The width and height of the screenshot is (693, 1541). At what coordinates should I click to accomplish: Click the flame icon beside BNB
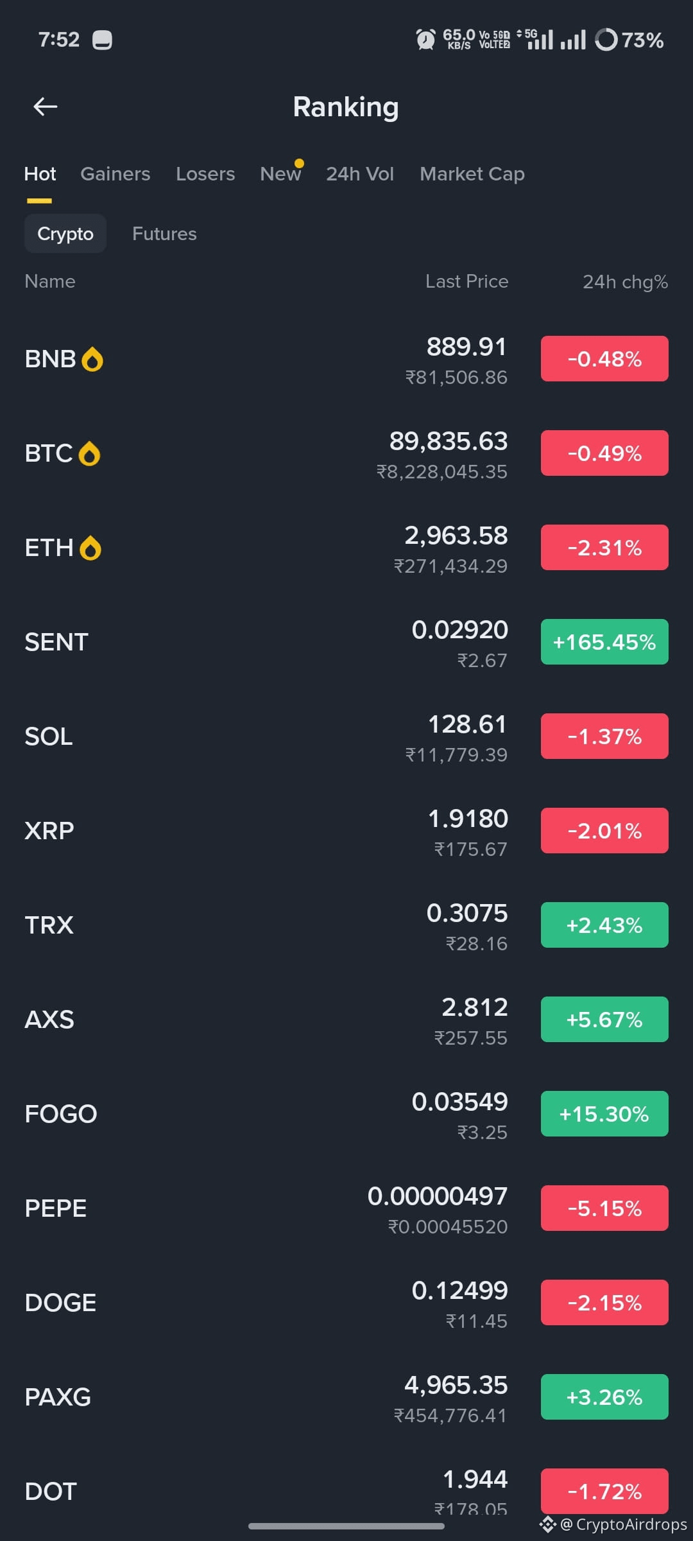pyautogui.click(x=92, y=360)
